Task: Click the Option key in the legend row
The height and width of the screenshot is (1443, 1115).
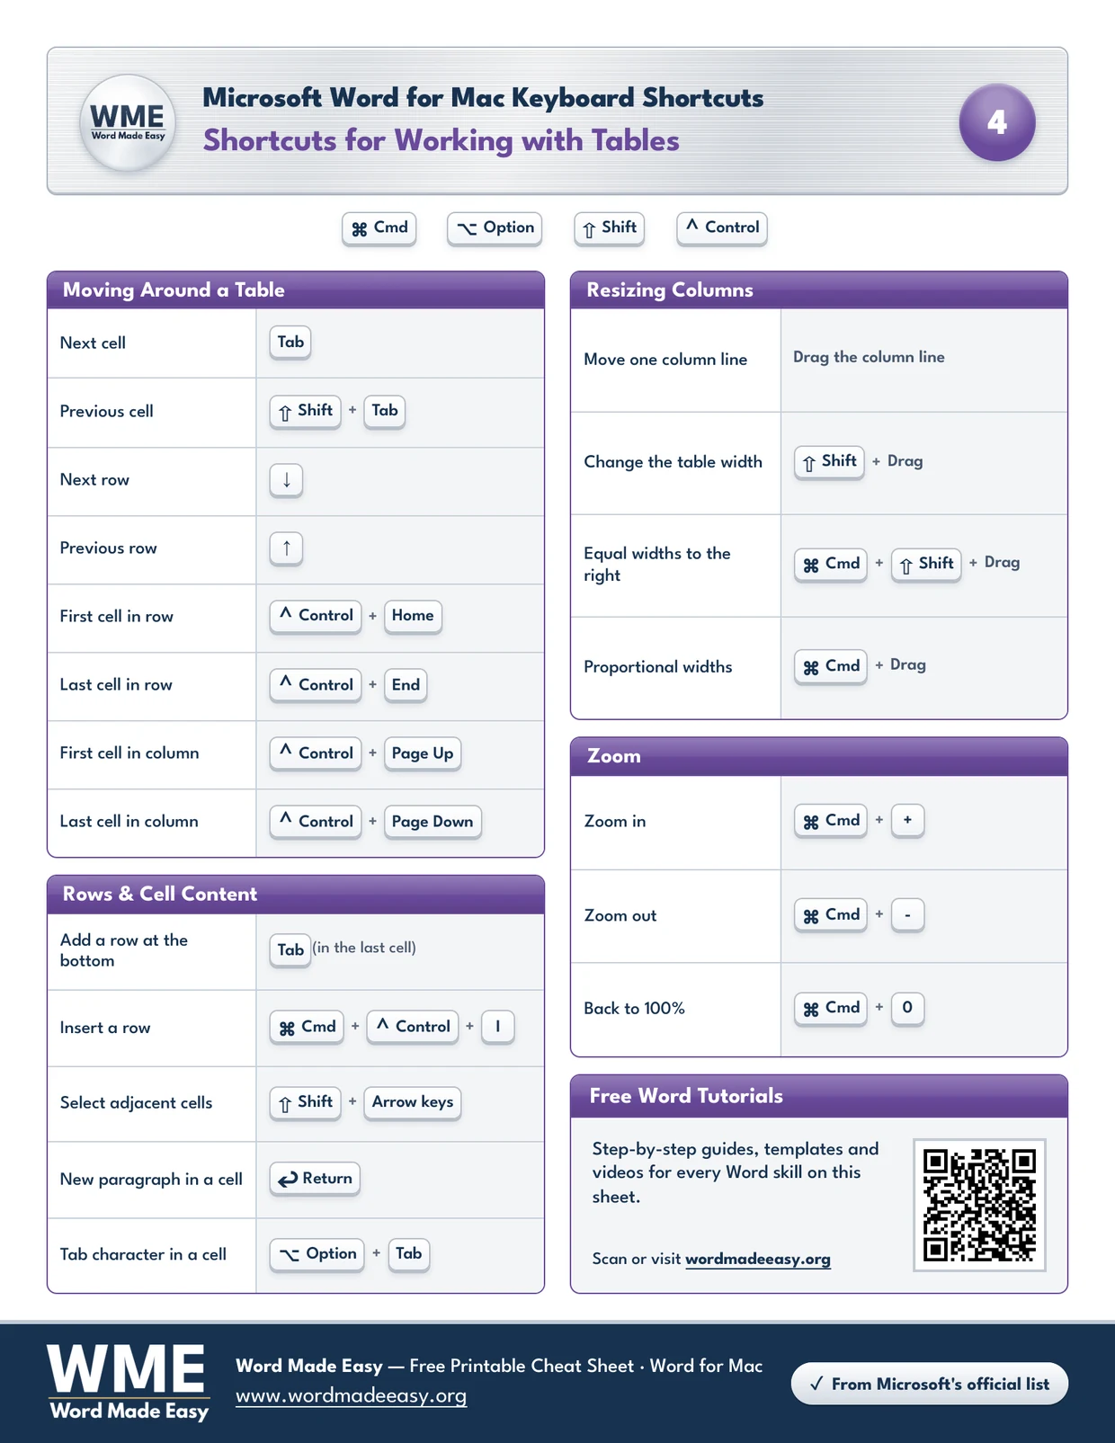Action: tap(495, 228)
